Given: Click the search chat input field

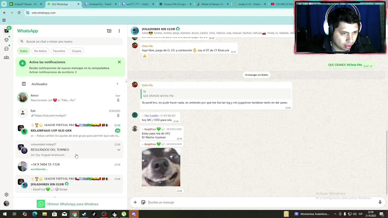Looking at the screenshot, I should (70, 41).
